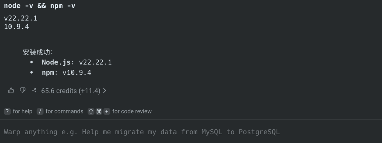Expand credits details with the chevron
The width and height of the screenshot is (382, 143).
[105, 91]
